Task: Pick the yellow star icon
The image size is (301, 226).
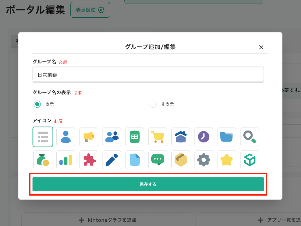Action: click(x=226, y=160)
